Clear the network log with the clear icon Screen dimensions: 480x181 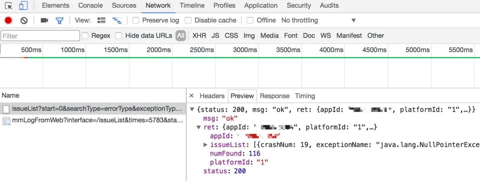pyautogui.click(x=24, y=20)
